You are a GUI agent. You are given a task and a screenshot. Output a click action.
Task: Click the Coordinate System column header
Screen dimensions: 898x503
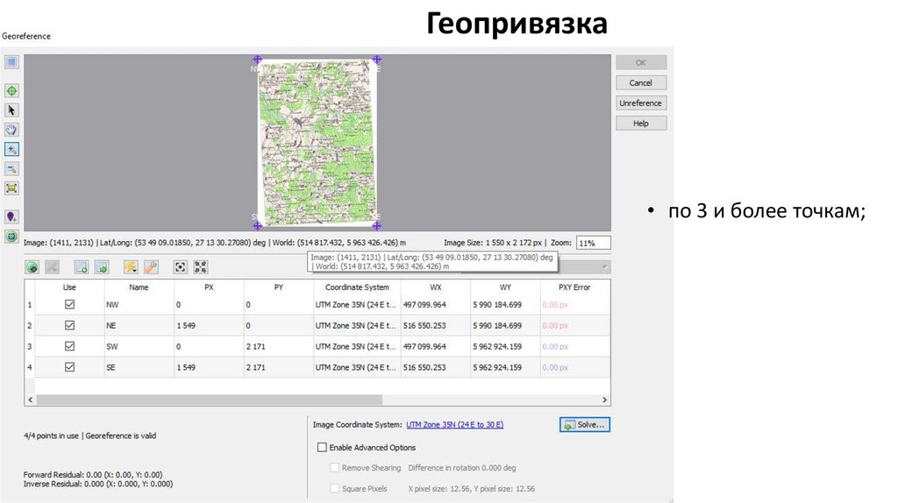[x=357, y=287]
